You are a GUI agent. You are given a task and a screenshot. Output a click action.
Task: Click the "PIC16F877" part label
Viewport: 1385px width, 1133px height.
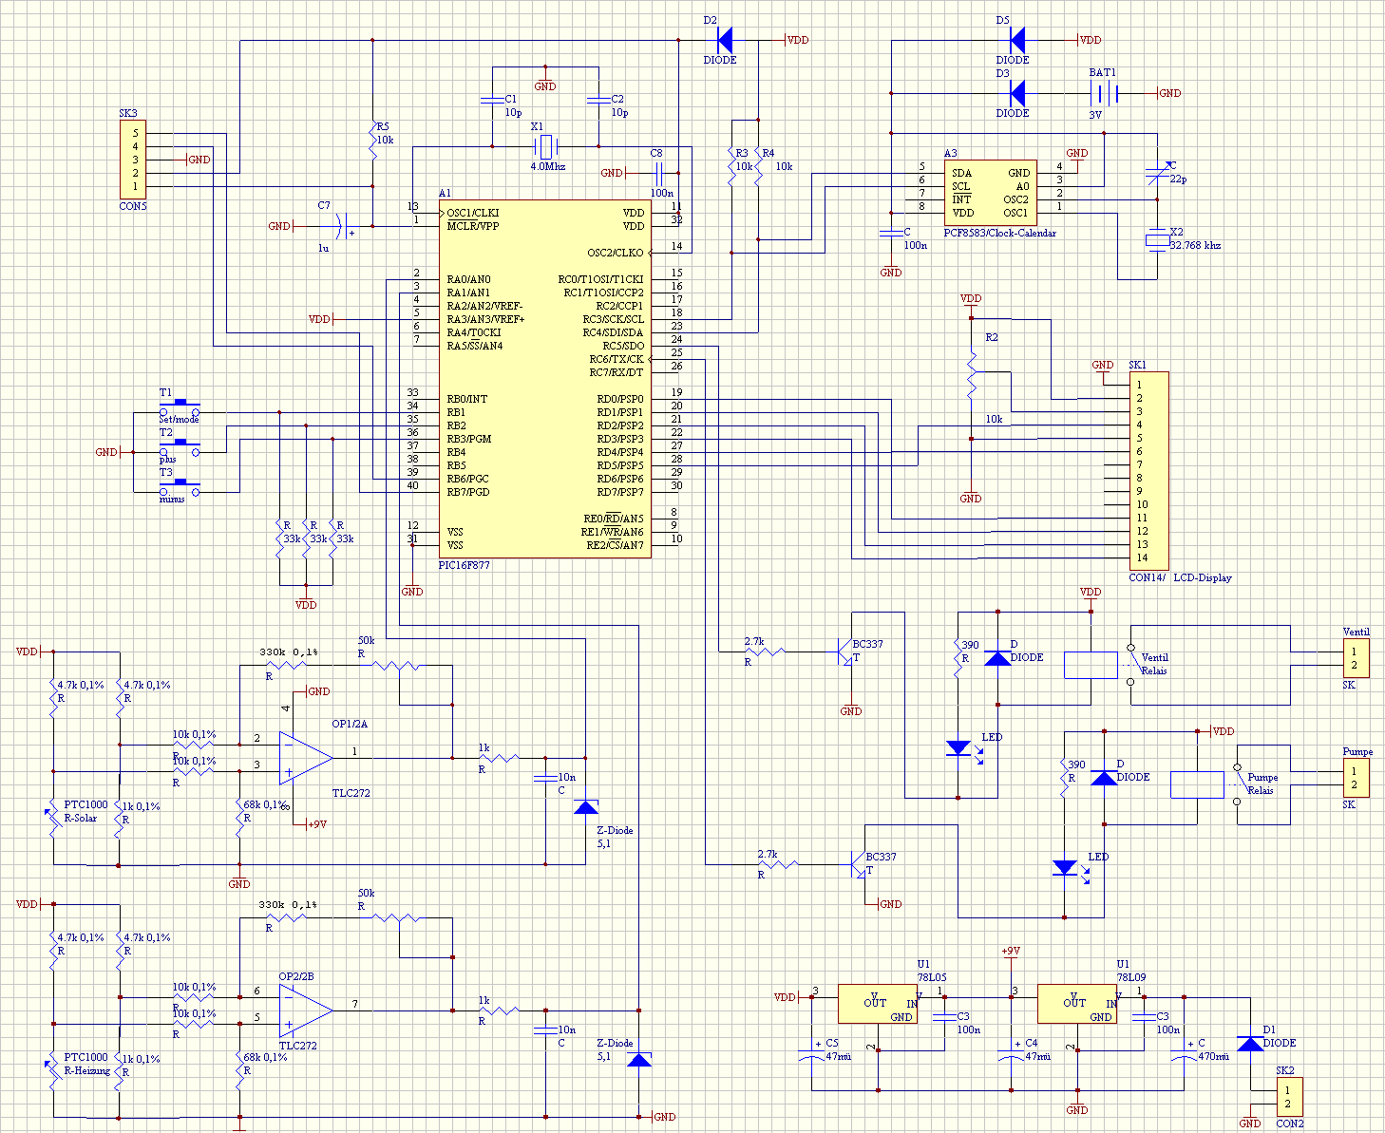(465, 565)
